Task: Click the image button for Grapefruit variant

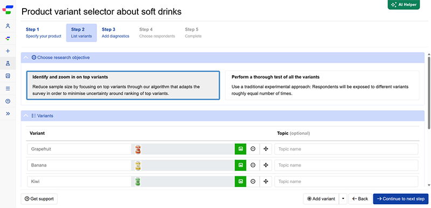Action: pos(240,149)
